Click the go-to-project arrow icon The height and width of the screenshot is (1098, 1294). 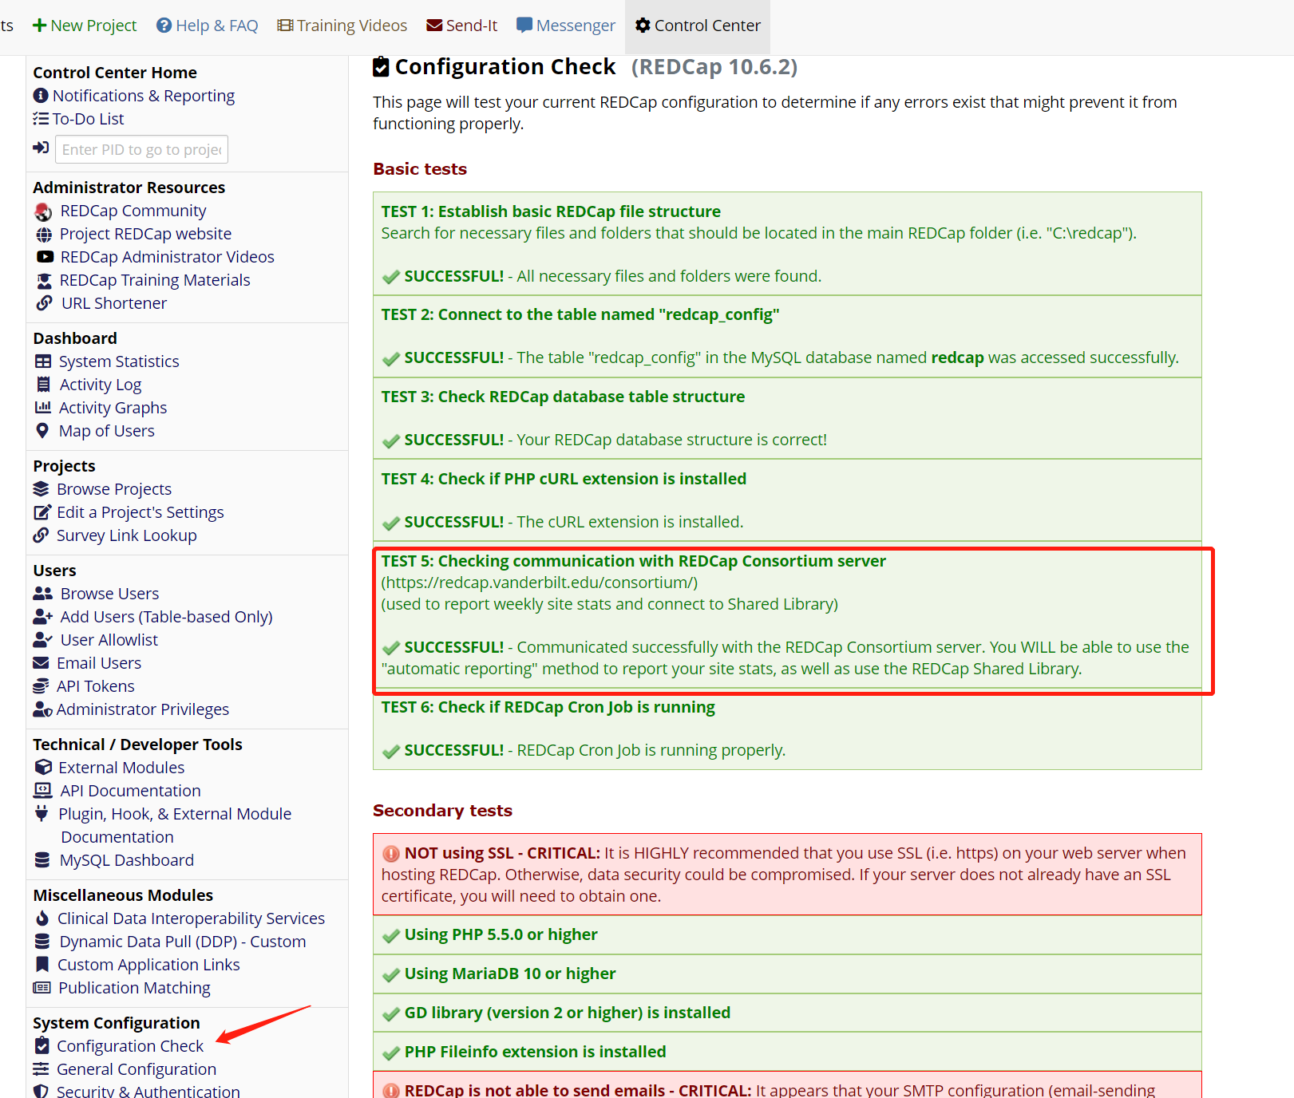(x=41, y=148)
